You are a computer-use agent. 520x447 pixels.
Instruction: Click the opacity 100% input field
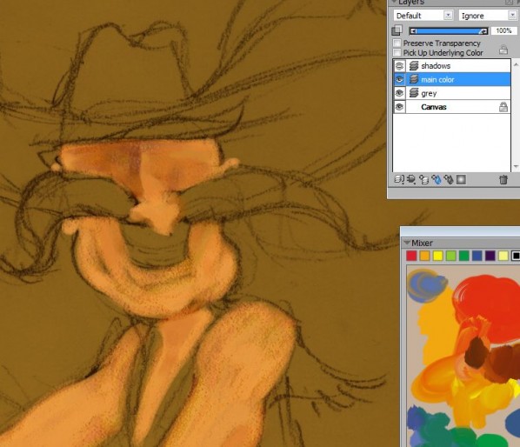(x=503, y=30)
